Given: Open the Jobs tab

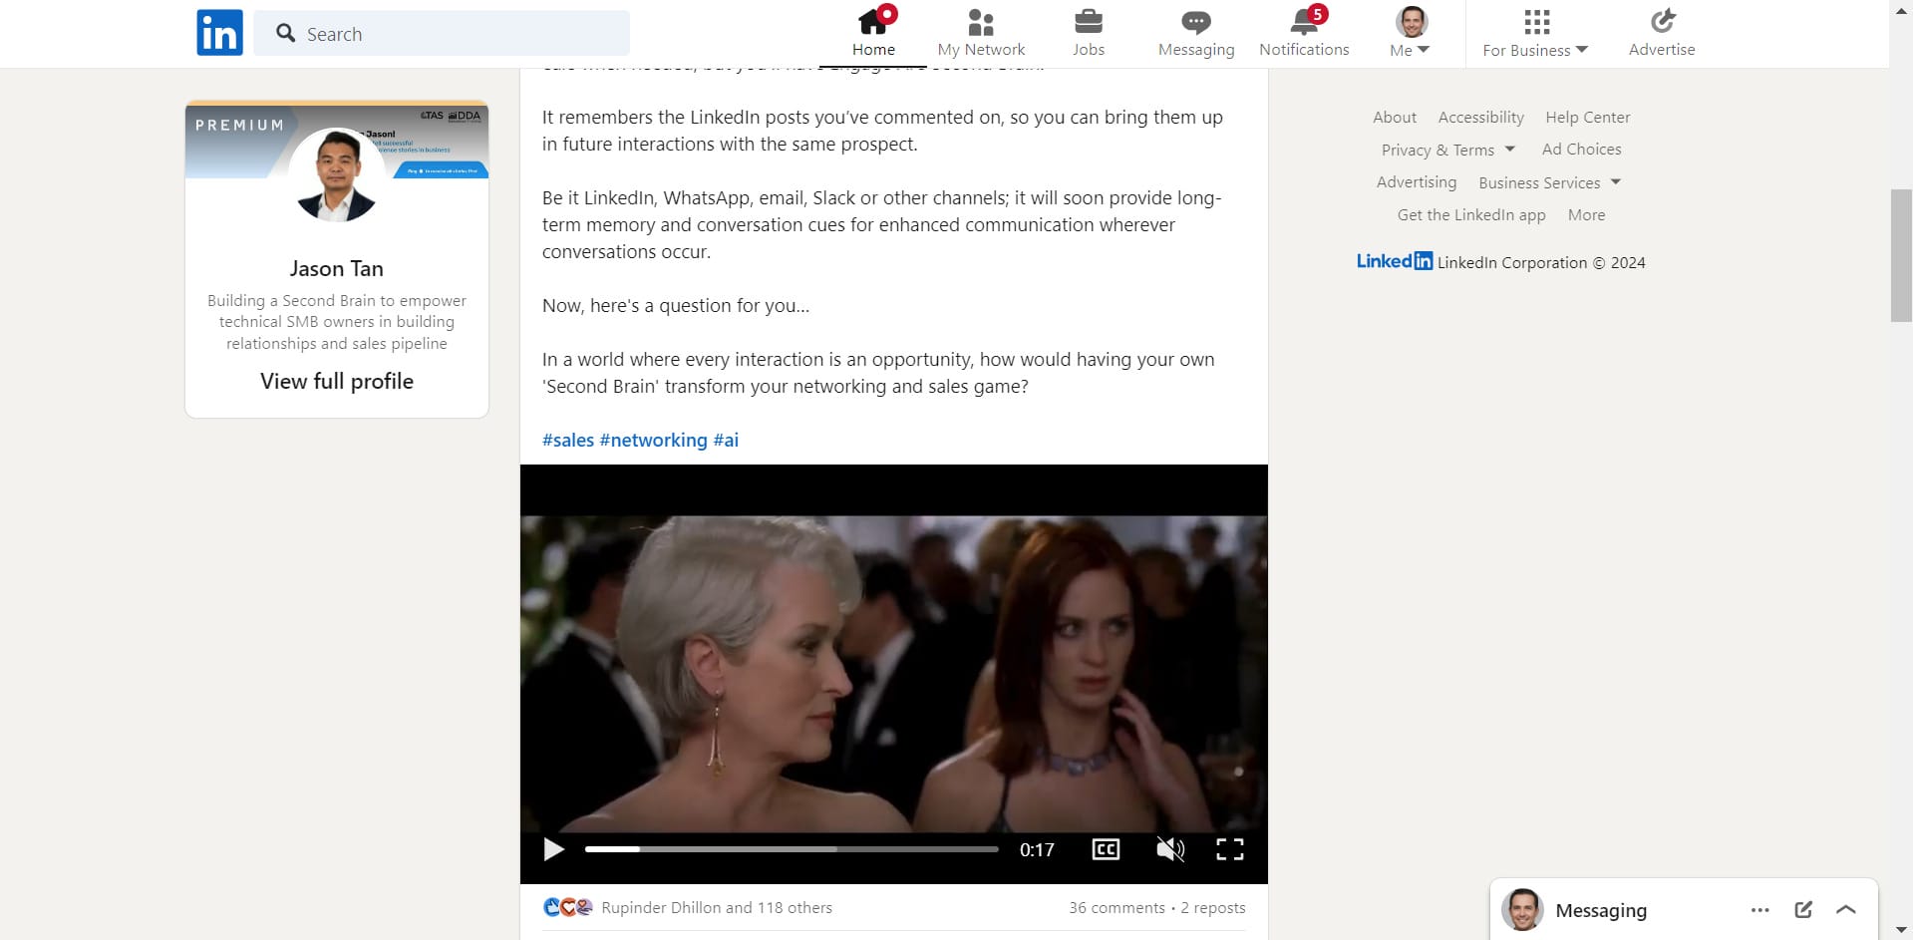Looking at the screenshot, I should [1089, 33].
